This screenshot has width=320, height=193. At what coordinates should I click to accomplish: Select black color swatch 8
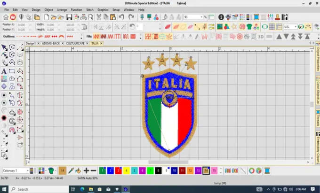(158, 170)
